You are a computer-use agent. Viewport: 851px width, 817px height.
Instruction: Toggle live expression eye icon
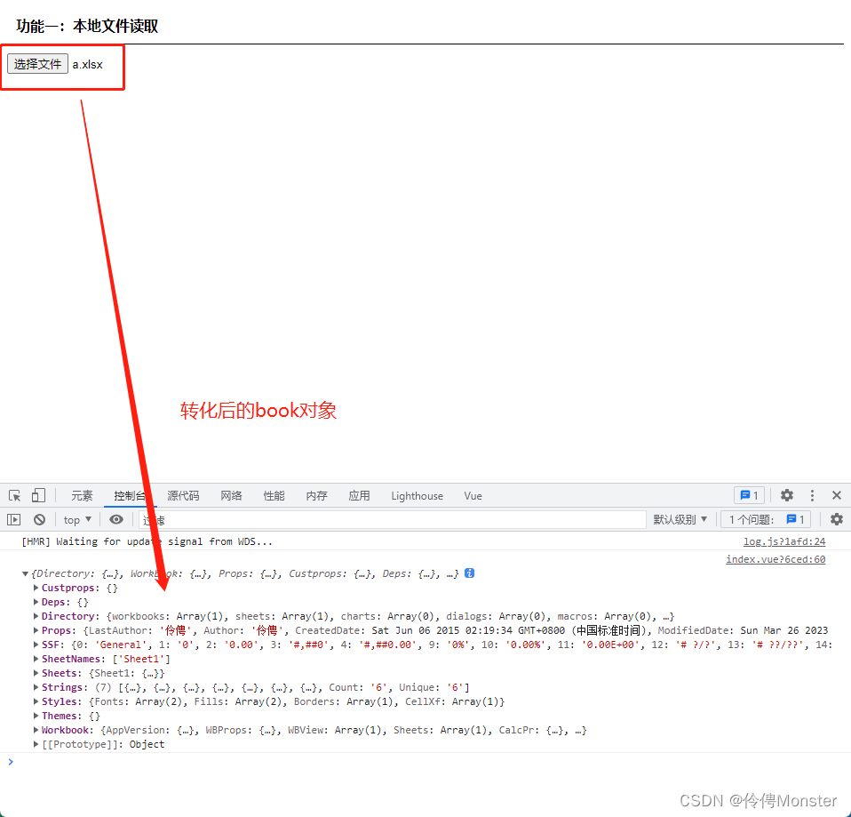pos(116,520)
